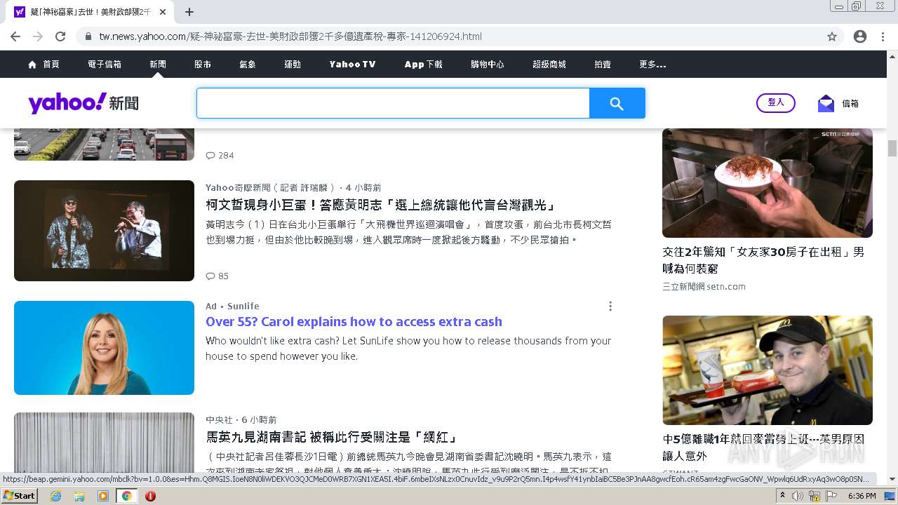Open Internet Explorer from the taskbar

tap(55, 495)
